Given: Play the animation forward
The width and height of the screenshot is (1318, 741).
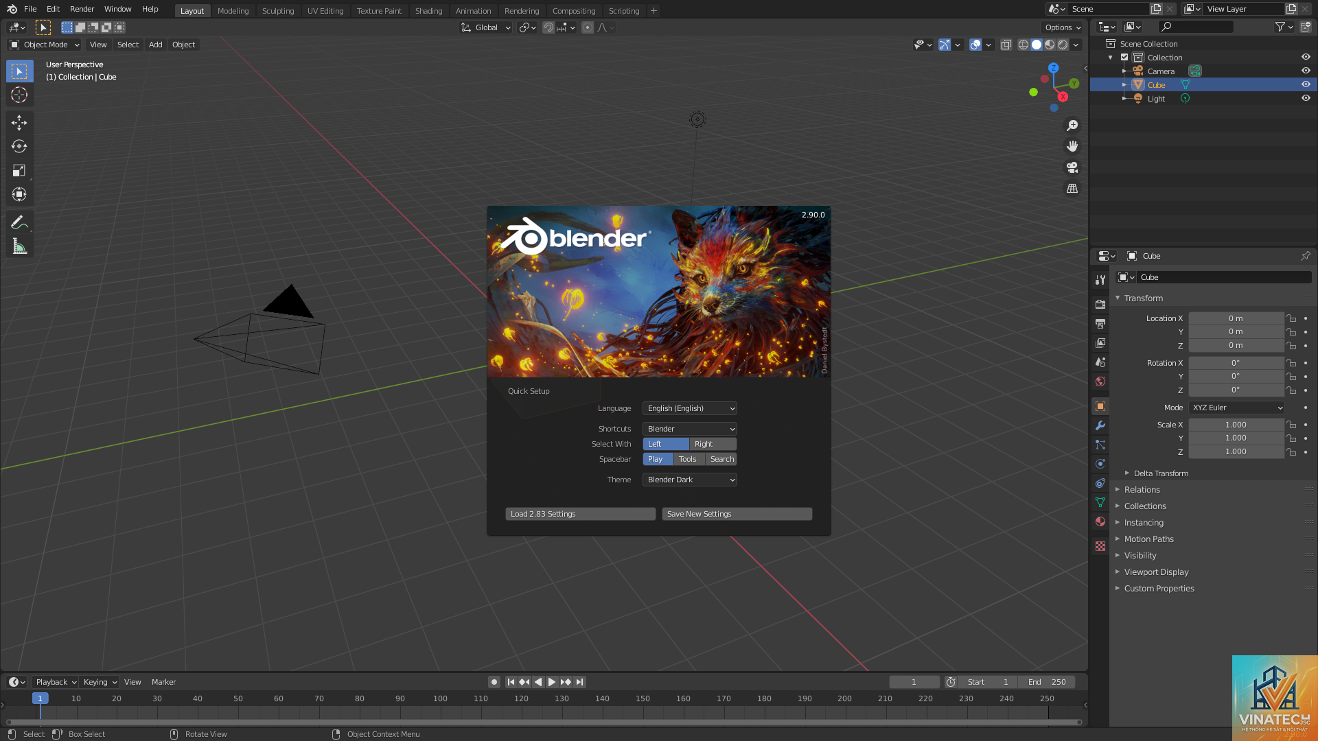Looking at the screenshot, I should (551, 682).
